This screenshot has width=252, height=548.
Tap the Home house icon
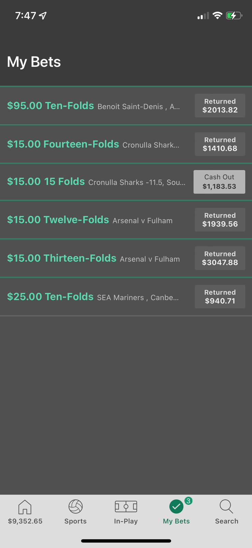click(x=25, y=507)
